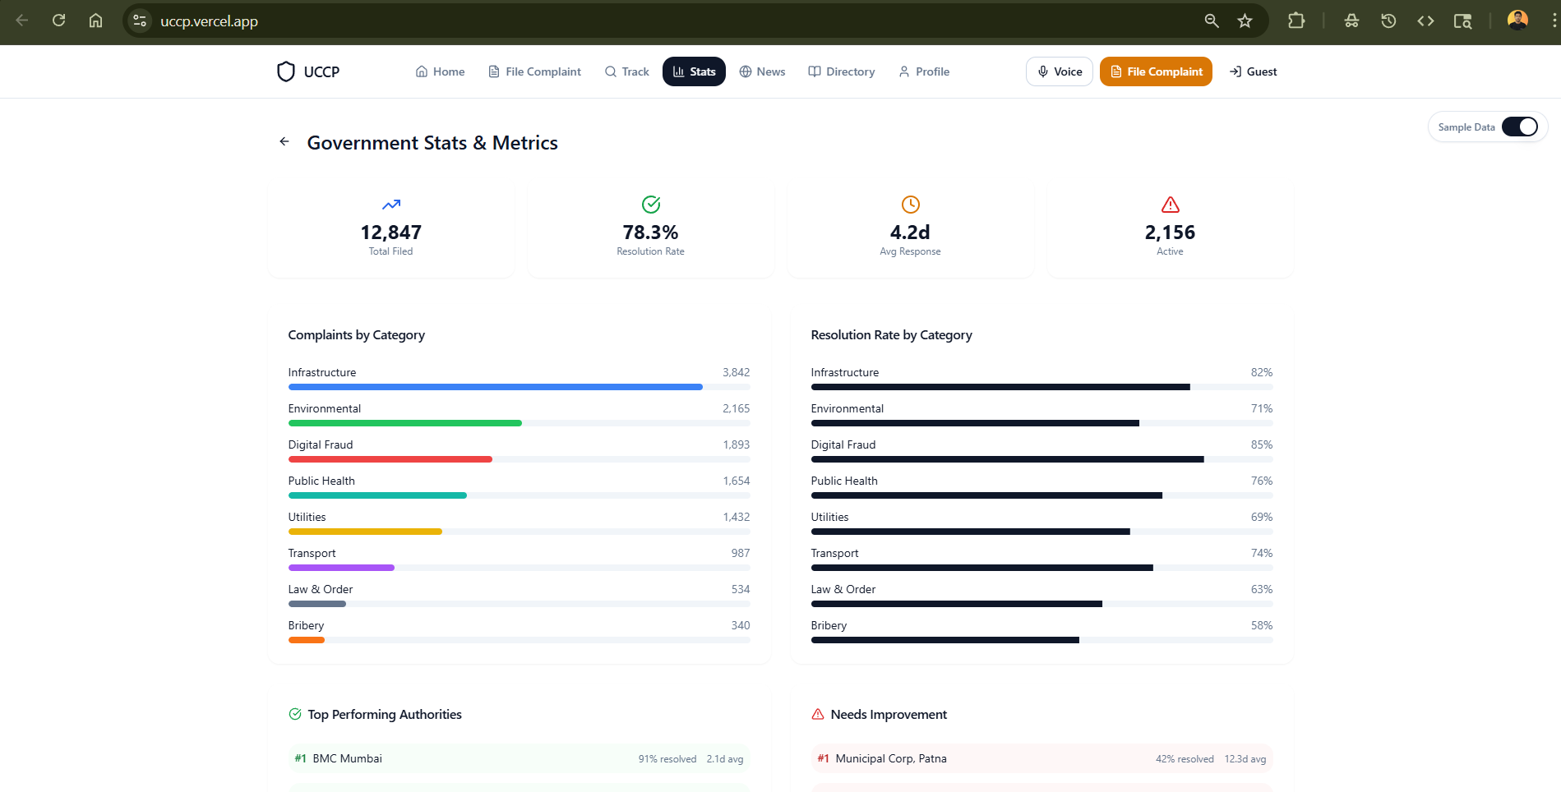This screenshot has height=792, width=1561.
Task: Click the Law & Order 534 count
Action: coord(741,589)
